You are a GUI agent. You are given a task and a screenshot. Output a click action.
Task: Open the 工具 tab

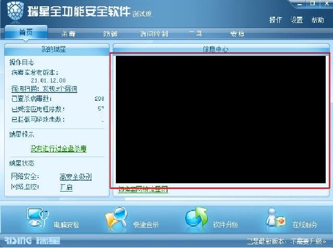pyautogui.click(x=195, y=33)
